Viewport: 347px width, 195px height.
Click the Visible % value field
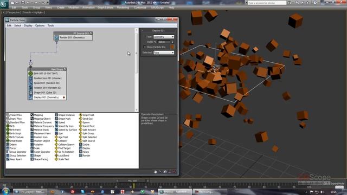[164, 42]
